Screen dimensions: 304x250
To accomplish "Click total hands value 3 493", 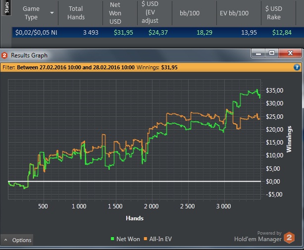I will pos(91,32).
